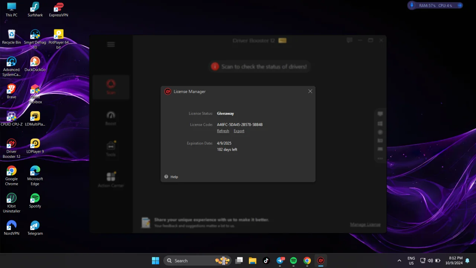
Task: Expand the hidden system tray icons
Action: tap(399, 261)
